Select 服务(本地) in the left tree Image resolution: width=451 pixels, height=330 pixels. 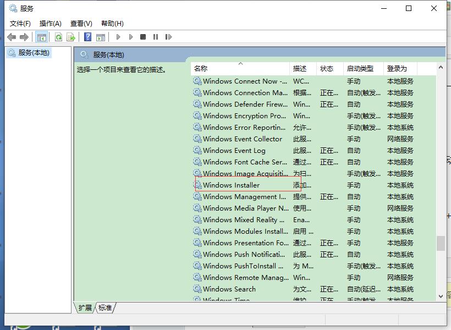point(29,53)
